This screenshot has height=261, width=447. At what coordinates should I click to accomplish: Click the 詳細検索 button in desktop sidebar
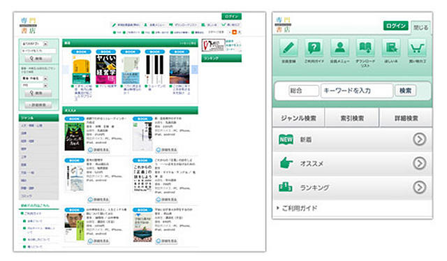click(38, 105)
